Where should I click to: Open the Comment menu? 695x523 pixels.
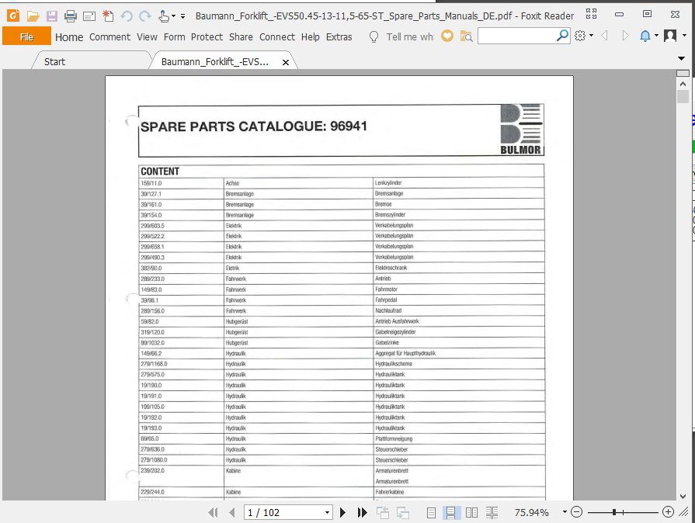click(x=109, y=36)
